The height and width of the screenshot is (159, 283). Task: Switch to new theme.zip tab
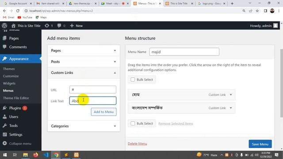(82, 4)
